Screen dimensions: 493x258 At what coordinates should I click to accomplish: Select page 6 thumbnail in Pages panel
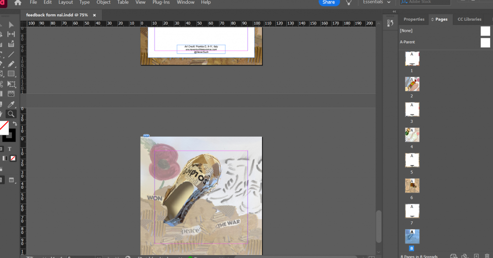point(412,185)
